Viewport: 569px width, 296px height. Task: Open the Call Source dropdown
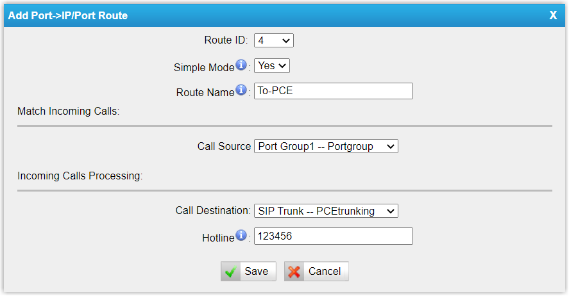(x=326, y=146)
